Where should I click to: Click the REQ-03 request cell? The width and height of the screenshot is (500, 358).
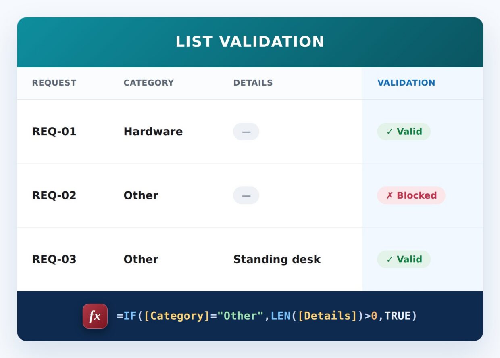(x=54, y=259)
